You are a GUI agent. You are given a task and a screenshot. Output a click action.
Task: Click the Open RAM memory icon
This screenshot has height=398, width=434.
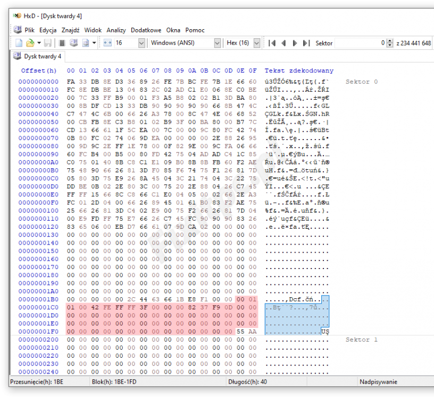62,43
